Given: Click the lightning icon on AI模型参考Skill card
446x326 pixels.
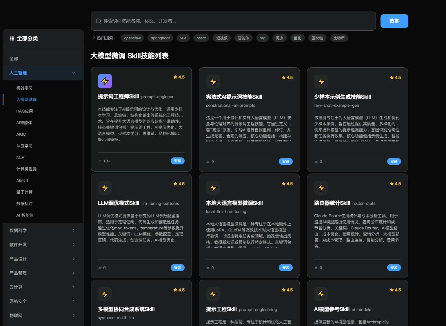Looking at the screenshot, I should (x=321, y=294).
